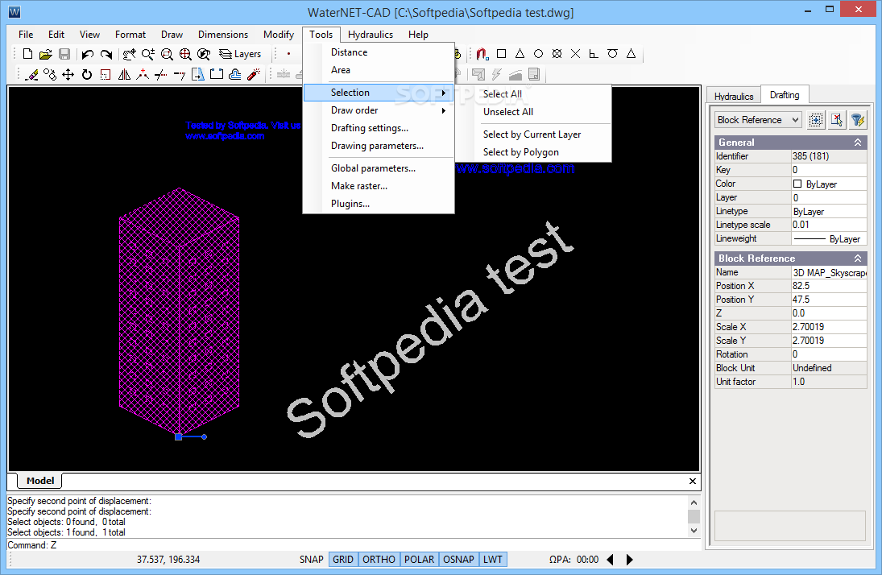This screenshot has height=575, width=882.
Task: Expand the Draw order submenu
Action: click(379, 110)
